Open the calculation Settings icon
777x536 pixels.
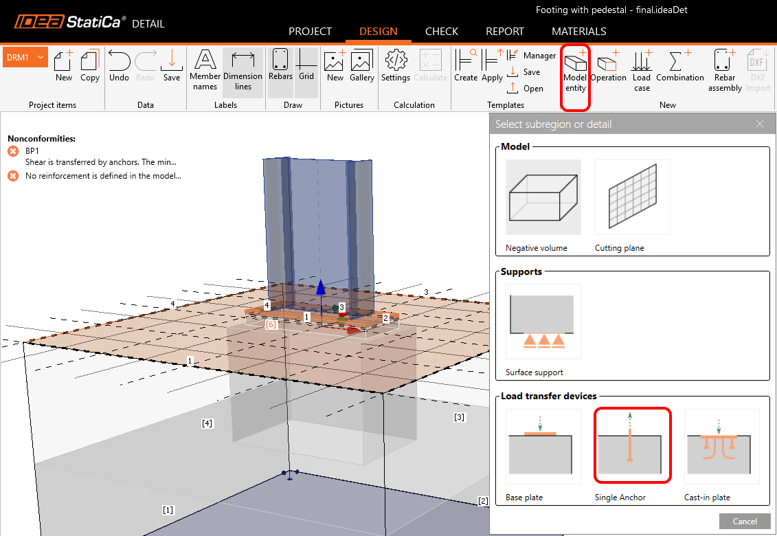coord(396,66)
